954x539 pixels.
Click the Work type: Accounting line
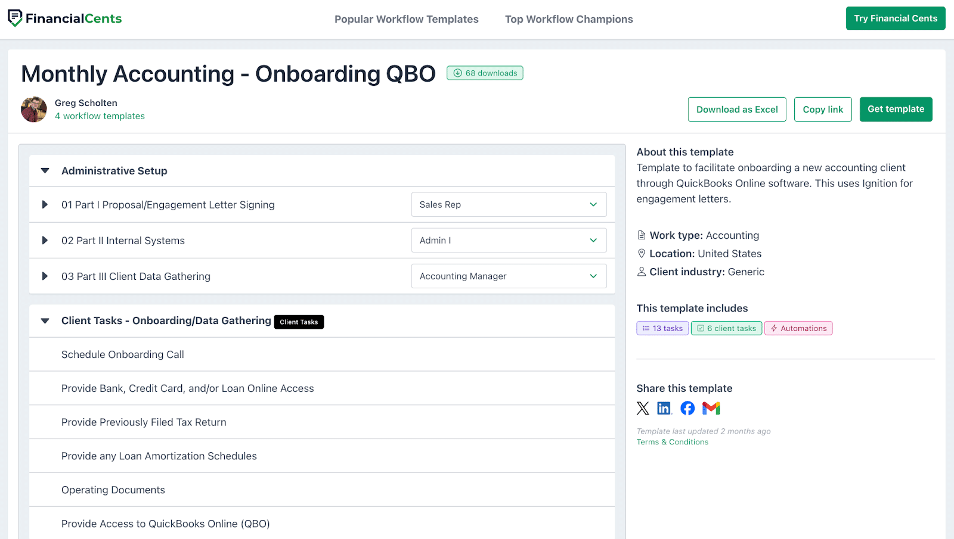click(x=698, y=235)
